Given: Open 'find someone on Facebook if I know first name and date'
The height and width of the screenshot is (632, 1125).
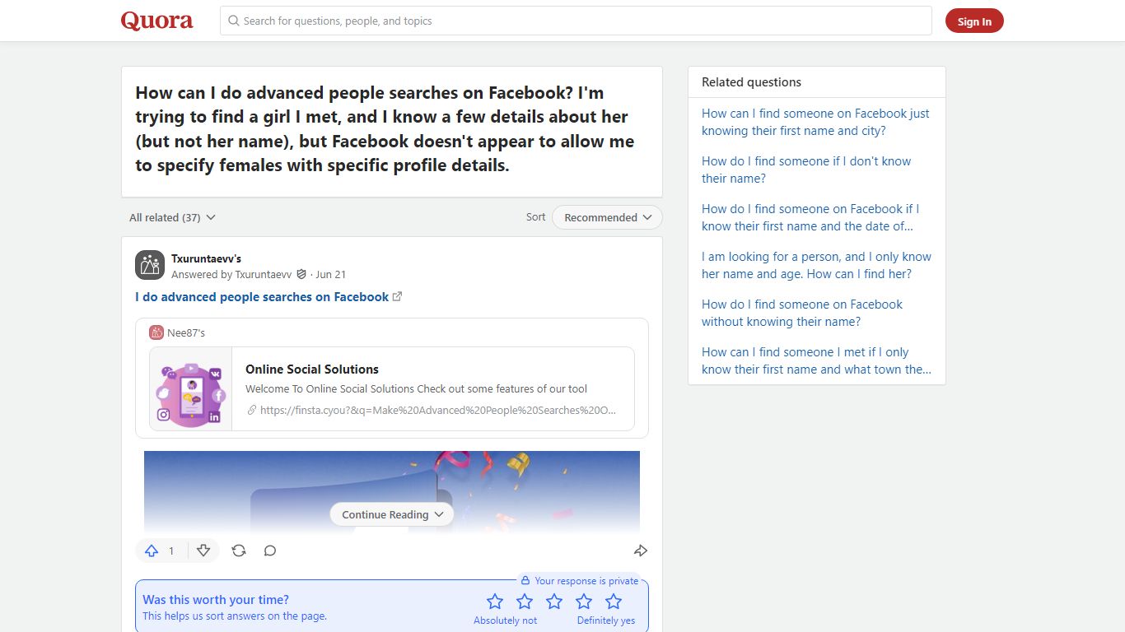Looking at the screenshot, I should pyautogui.click(x=810, y=217).
